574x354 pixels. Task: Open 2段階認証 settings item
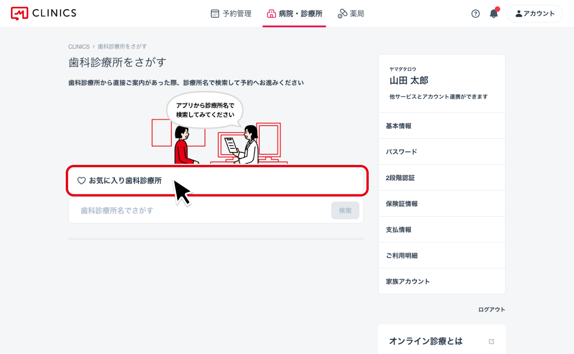[442, 178]
